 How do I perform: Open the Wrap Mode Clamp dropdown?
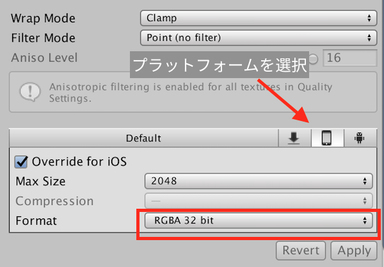point(259,18)
